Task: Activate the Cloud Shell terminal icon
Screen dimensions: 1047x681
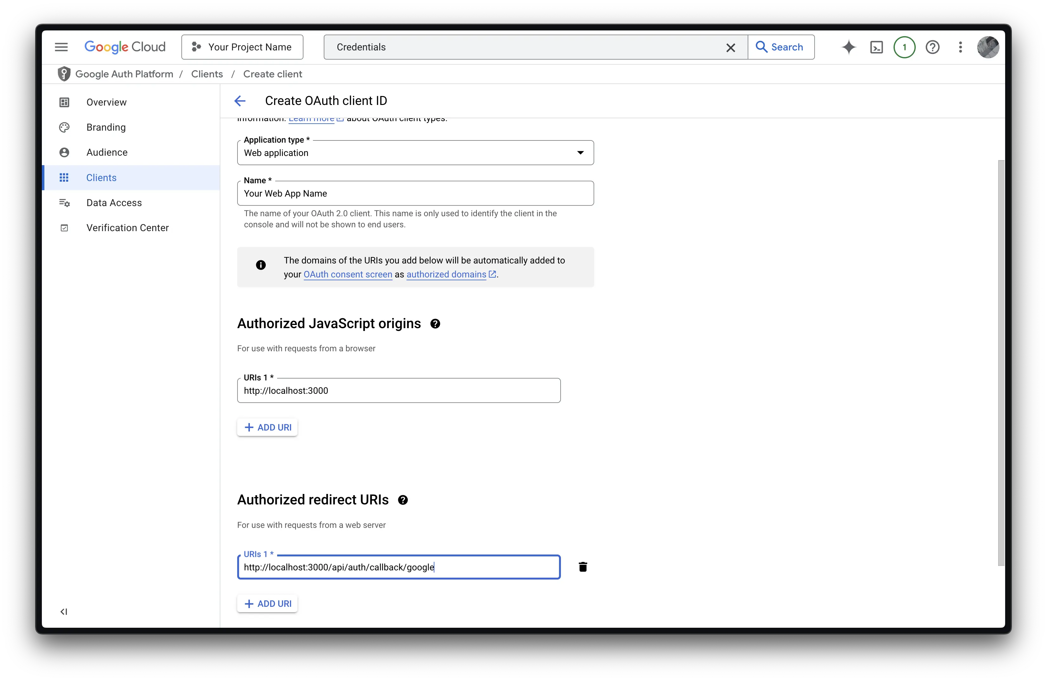Action: point(876,47)
